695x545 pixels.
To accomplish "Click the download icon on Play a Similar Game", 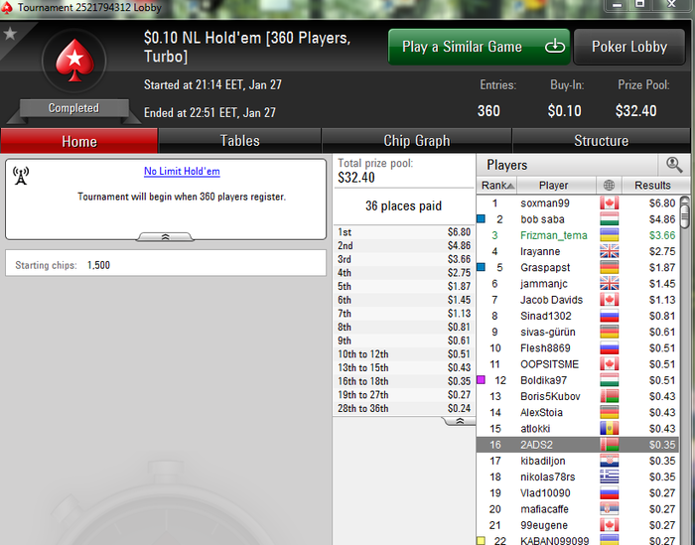I will [x=554, y=46].
